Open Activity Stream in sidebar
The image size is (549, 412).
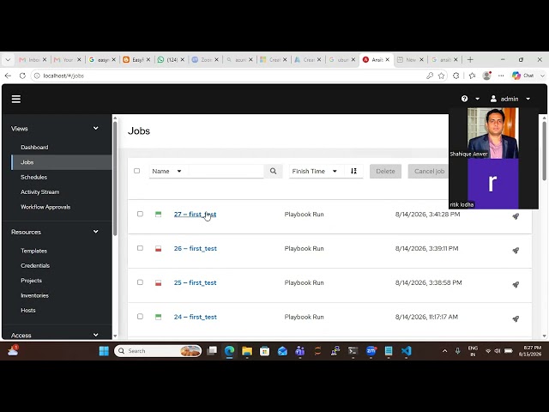[40, 192]
